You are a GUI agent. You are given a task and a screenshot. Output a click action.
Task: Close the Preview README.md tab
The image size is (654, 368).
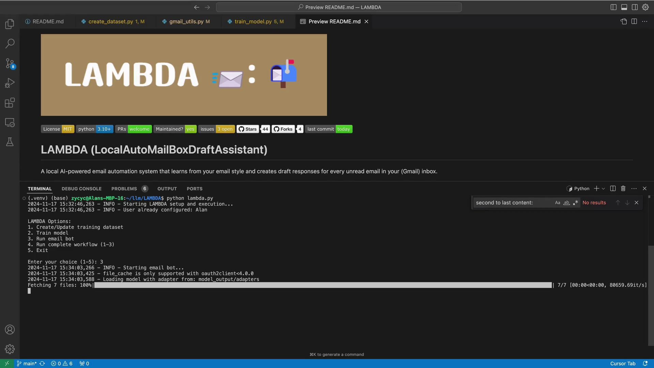pos(367,21)
